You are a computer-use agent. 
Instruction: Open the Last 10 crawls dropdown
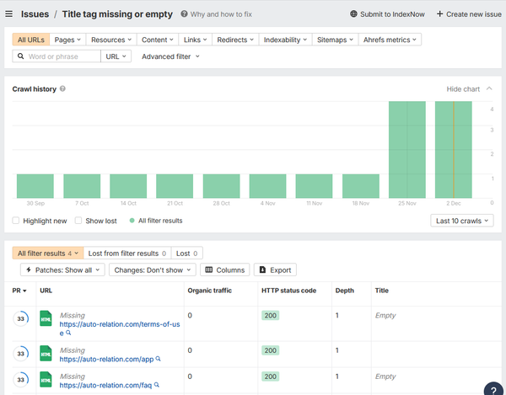click(462, 221)
